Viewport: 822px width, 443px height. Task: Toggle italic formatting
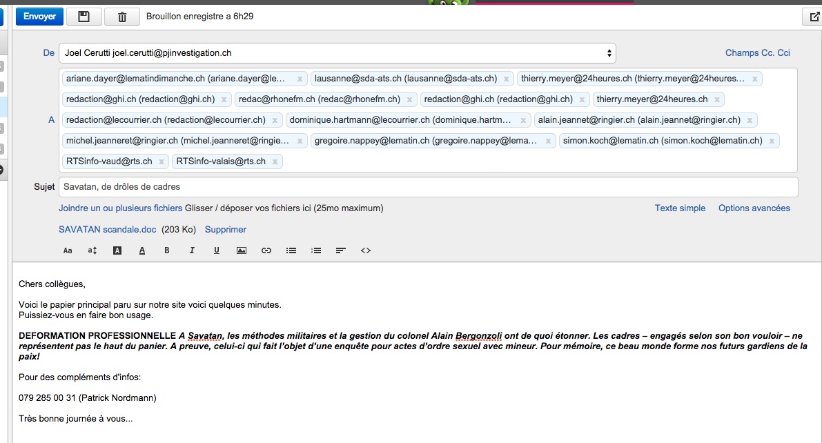(192, 250)
